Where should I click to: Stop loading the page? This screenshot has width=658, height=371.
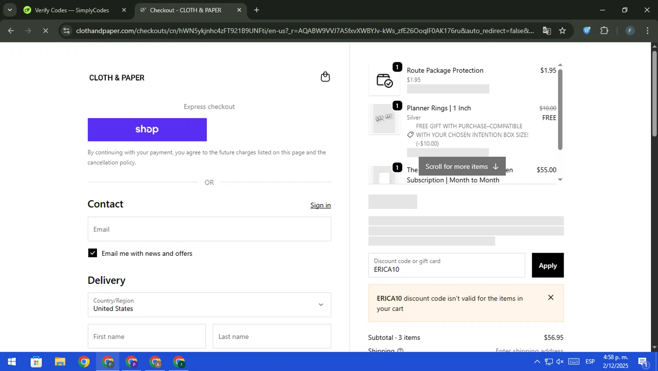(x=46, y=31)
